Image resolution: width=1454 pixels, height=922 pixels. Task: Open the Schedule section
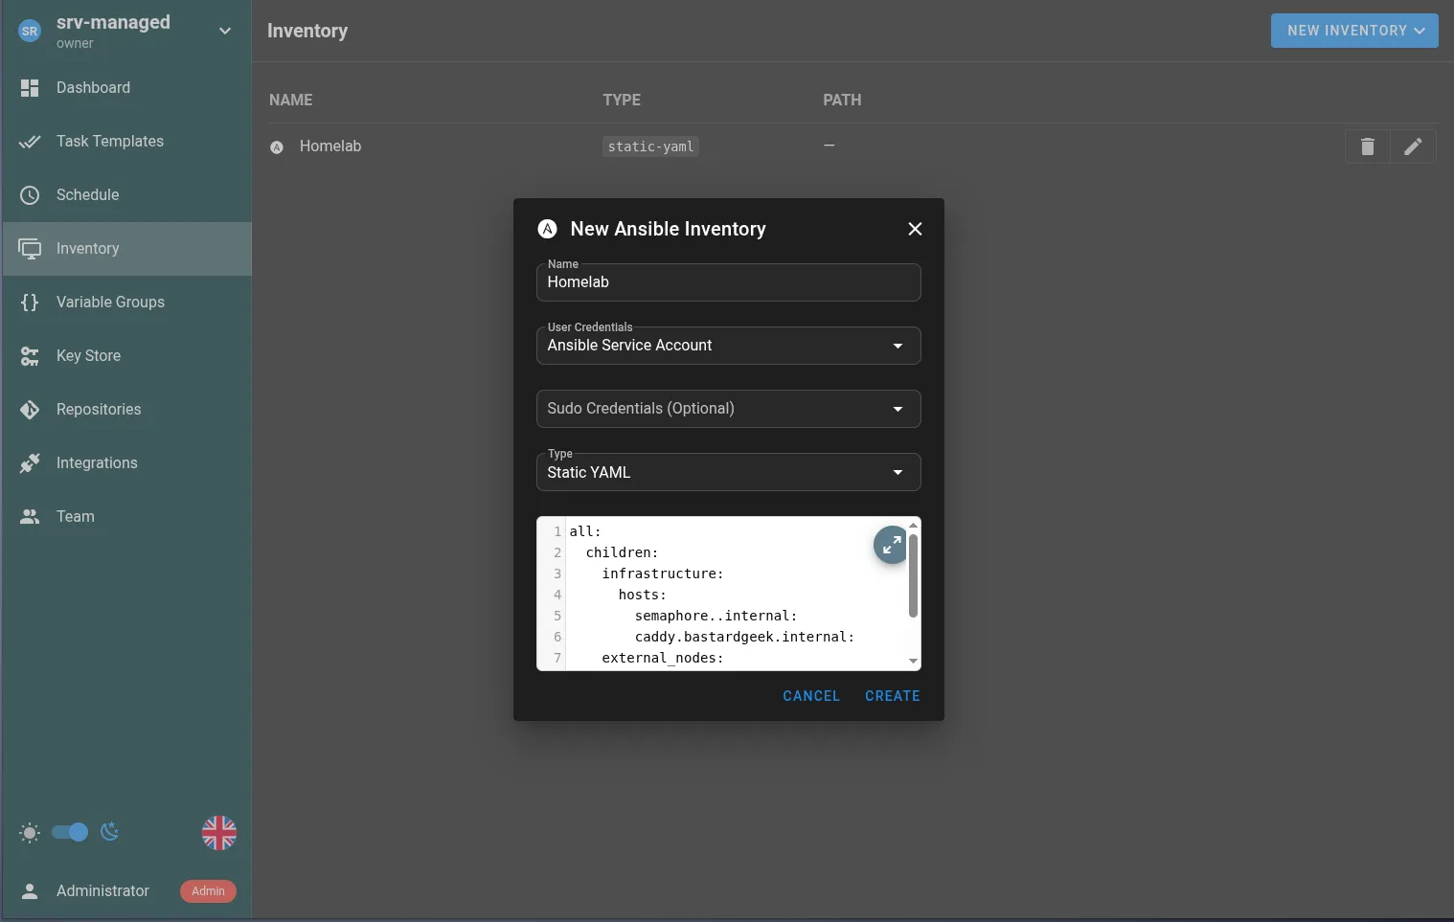88,194
